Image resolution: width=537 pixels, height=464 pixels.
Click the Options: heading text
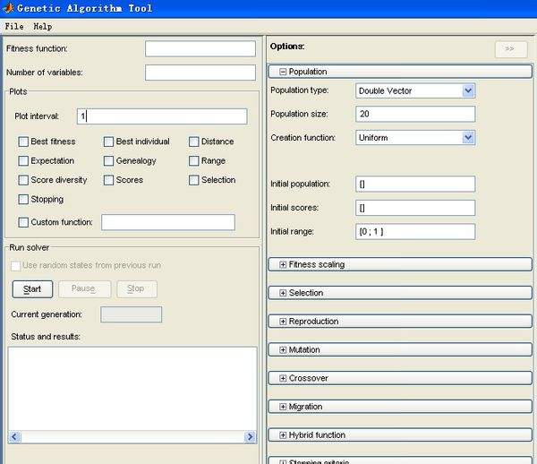pos(287,47)
